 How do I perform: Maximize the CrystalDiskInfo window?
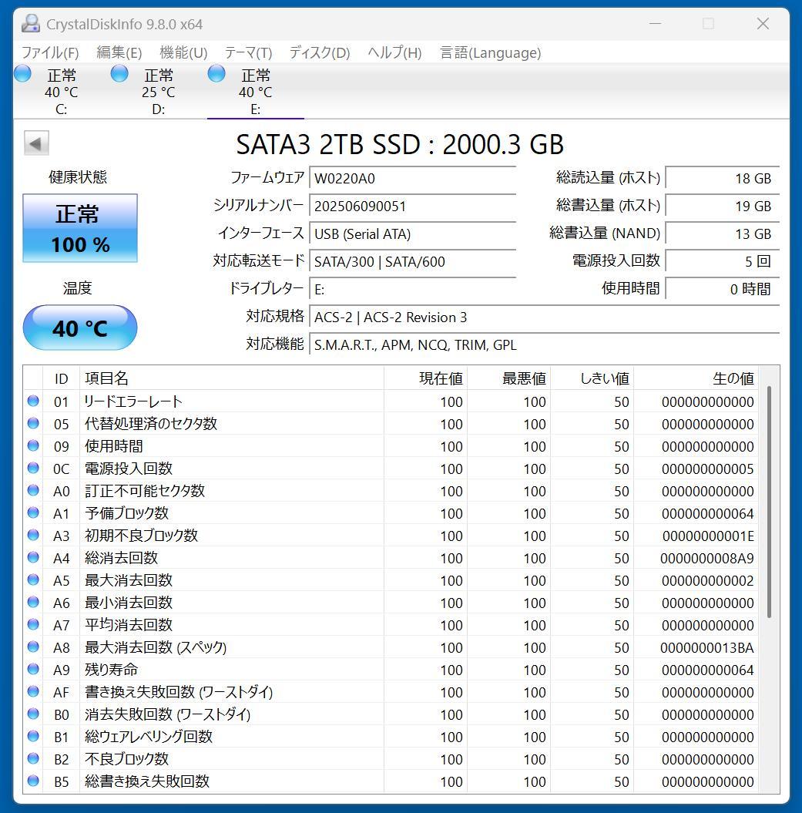pos(708,24)
